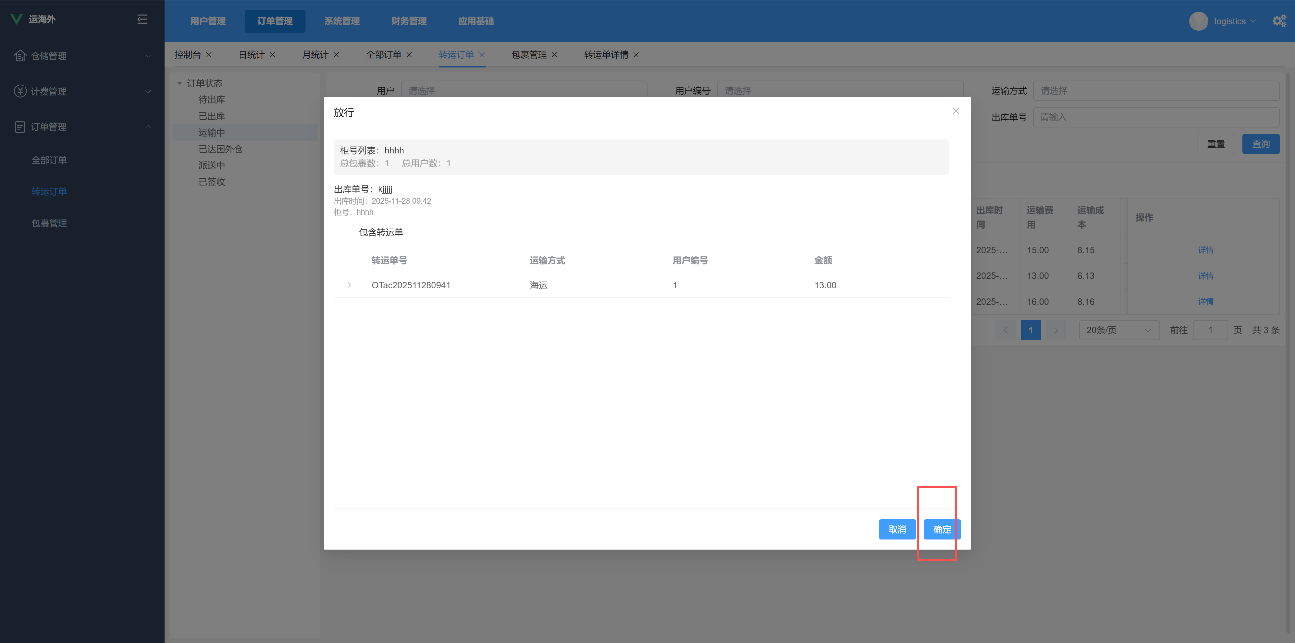Viewport: 1295px width, 643px height.
Task: Close the 转运订单 tab via X
Action: 482,55
